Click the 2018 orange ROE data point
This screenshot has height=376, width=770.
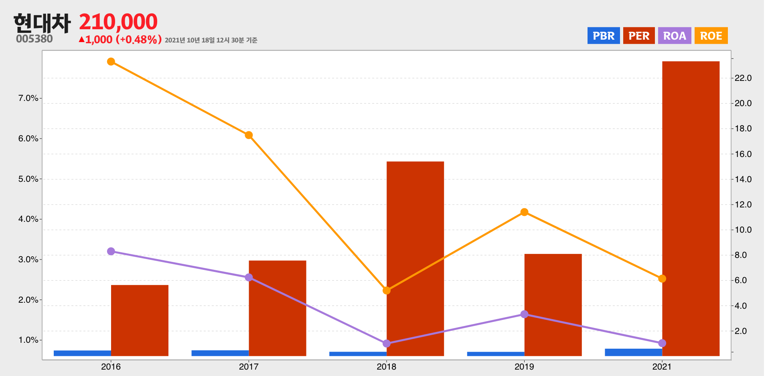[x=387, y=290]
